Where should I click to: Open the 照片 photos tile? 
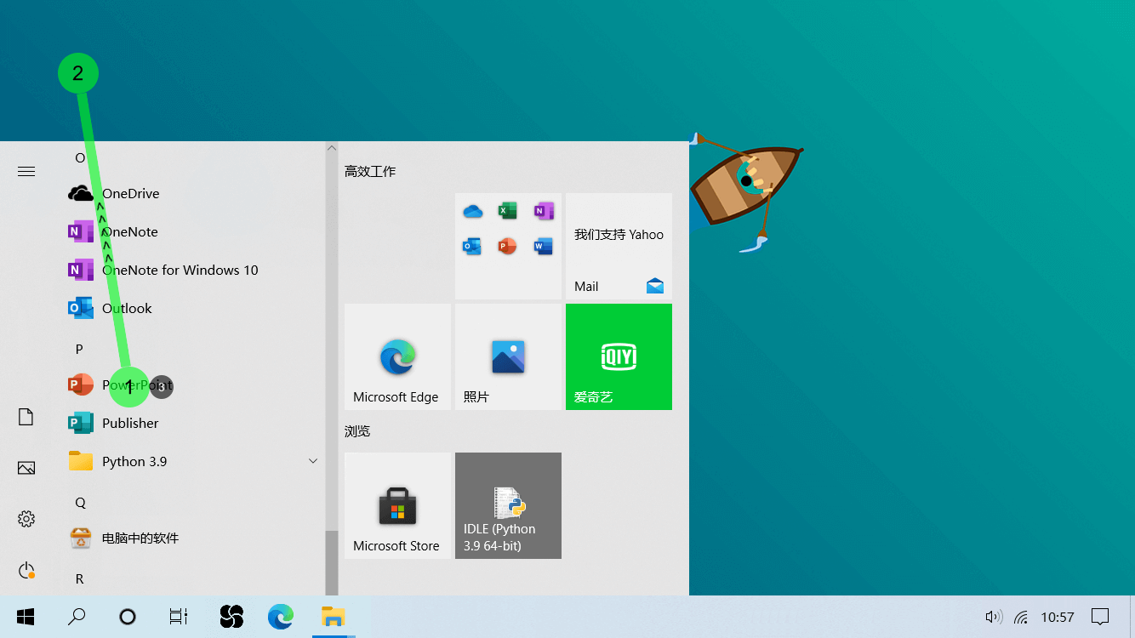coord(508,356)
